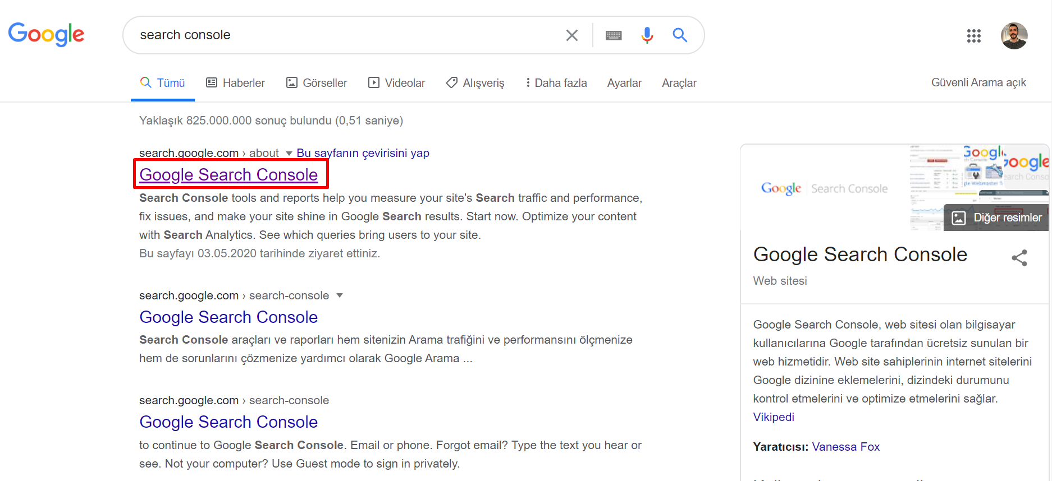Click the 'Web sitesi' subtitle

coord(780,281)
